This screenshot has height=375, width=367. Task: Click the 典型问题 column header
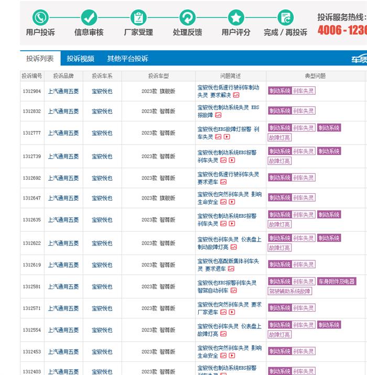click(x=315, y=76)
